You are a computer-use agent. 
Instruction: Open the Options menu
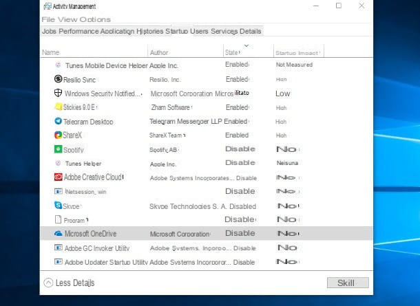[95, 19]
